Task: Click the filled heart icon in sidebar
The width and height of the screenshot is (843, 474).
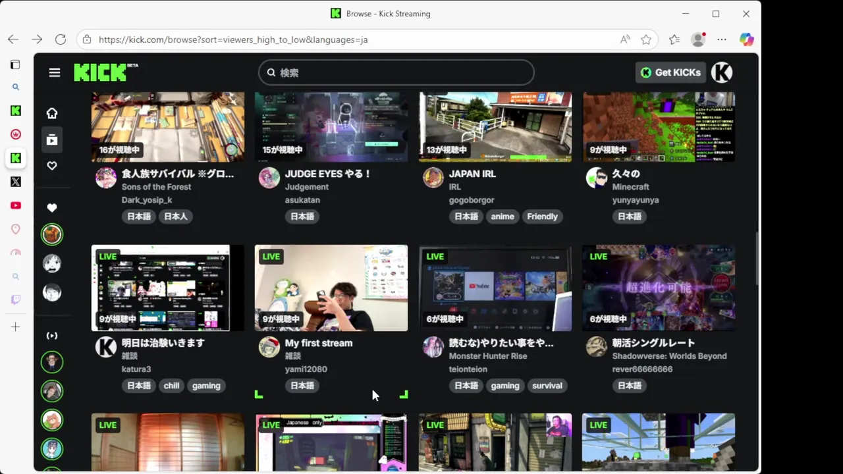Action: click(52, 208)
